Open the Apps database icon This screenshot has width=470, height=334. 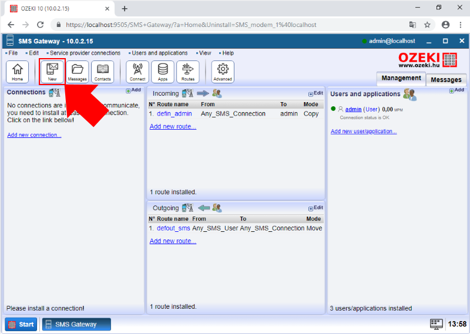point(163,72)
